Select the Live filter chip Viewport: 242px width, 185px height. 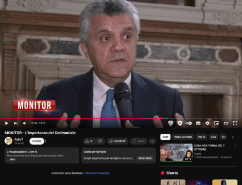[x=213, y=137]
